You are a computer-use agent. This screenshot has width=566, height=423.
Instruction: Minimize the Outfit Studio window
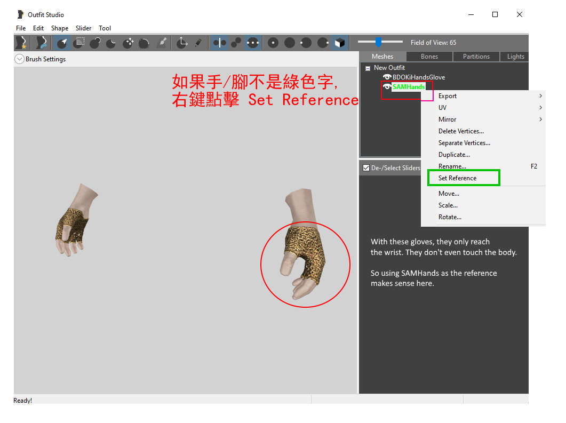point(471,14)
